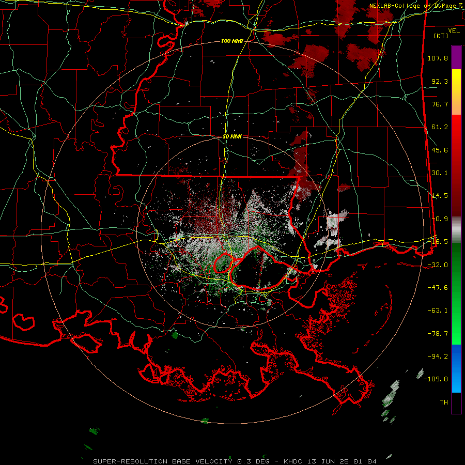Select the -63.1 velocity label
465x465 pixels.
coord(438,311)
